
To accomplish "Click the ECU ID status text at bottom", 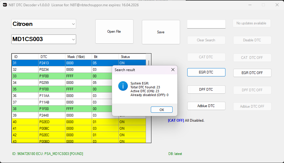I will 48,153.
